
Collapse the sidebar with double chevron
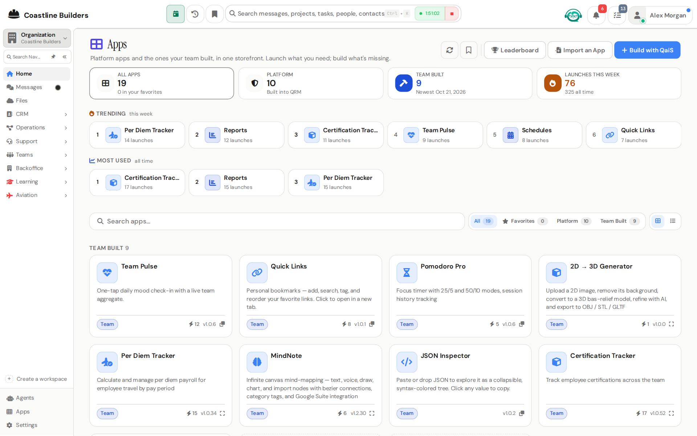click(x=64, y=57)
